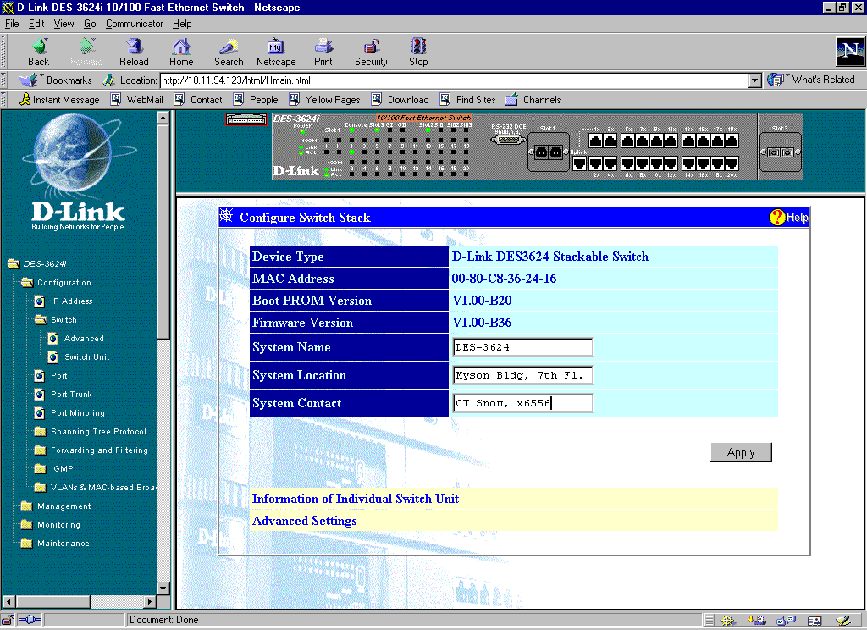Open the Advanced Settings link

point(305,521)
